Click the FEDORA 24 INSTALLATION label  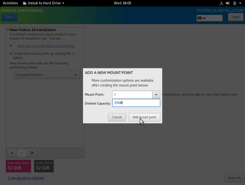coord(220,10)
